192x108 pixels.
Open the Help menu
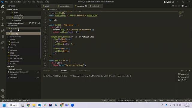tap(47, 2)
